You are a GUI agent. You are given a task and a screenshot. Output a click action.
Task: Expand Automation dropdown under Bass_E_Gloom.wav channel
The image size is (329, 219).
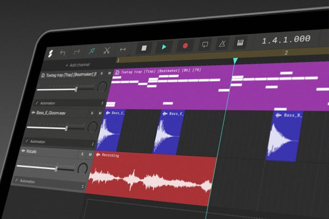(x=61, y=142)
